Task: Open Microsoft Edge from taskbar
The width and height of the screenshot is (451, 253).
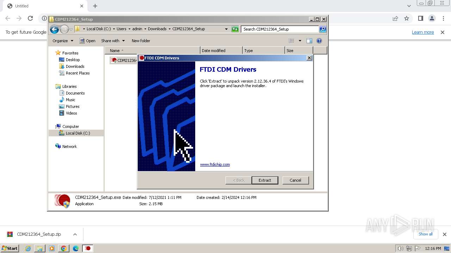Action: point(76,248)
